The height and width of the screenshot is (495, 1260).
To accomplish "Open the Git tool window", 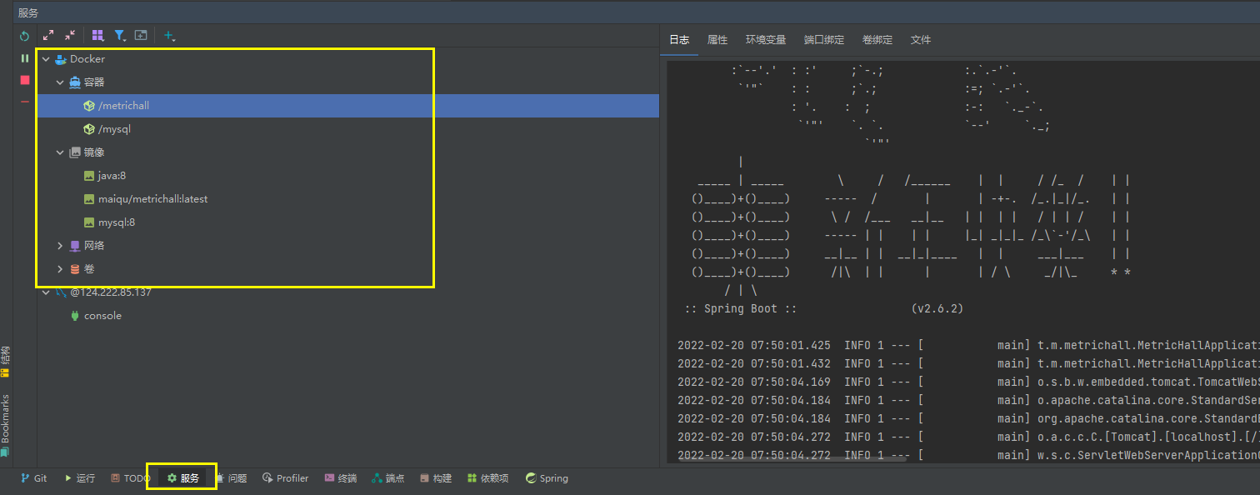I will (x=34, y=478).
